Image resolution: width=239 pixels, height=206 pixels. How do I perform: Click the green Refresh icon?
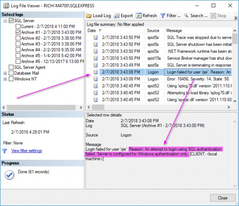139,16
